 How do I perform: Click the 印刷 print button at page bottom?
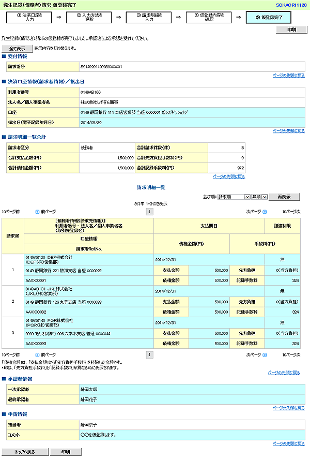tap(65, 452)
